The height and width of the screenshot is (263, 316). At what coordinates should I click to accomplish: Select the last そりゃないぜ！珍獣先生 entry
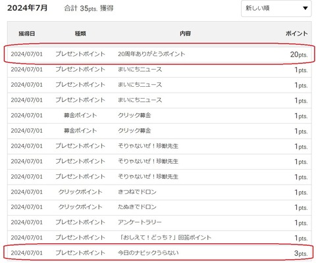[148, 177]
